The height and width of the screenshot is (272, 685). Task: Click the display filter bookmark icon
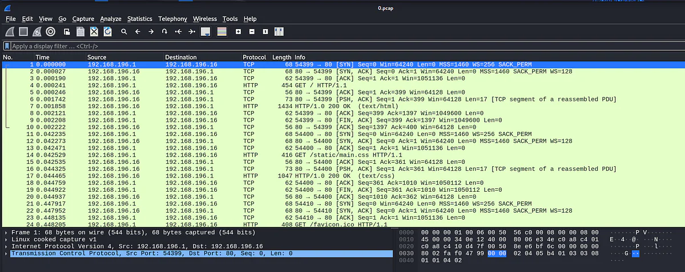coord(7,46)
